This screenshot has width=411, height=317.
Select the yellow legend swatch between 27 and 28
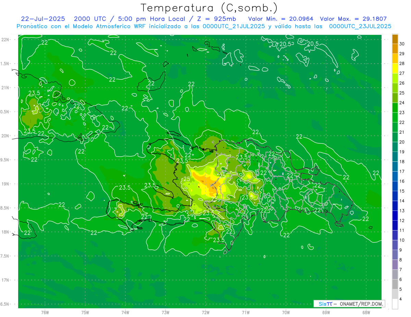pyautogui.click(x=395, y=68)
